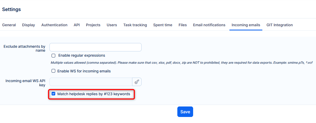Open the Users settings tab
316x123 pixels.
point(112,25)
